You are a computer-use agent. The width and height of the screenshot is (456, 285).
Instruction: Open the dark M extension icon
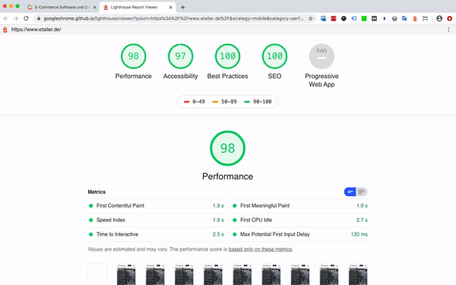pyautogui.click(x=374, y=18)
